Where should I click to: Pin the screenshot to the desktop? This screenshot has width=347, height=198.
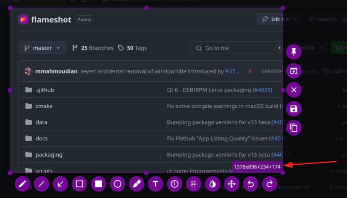294,52
